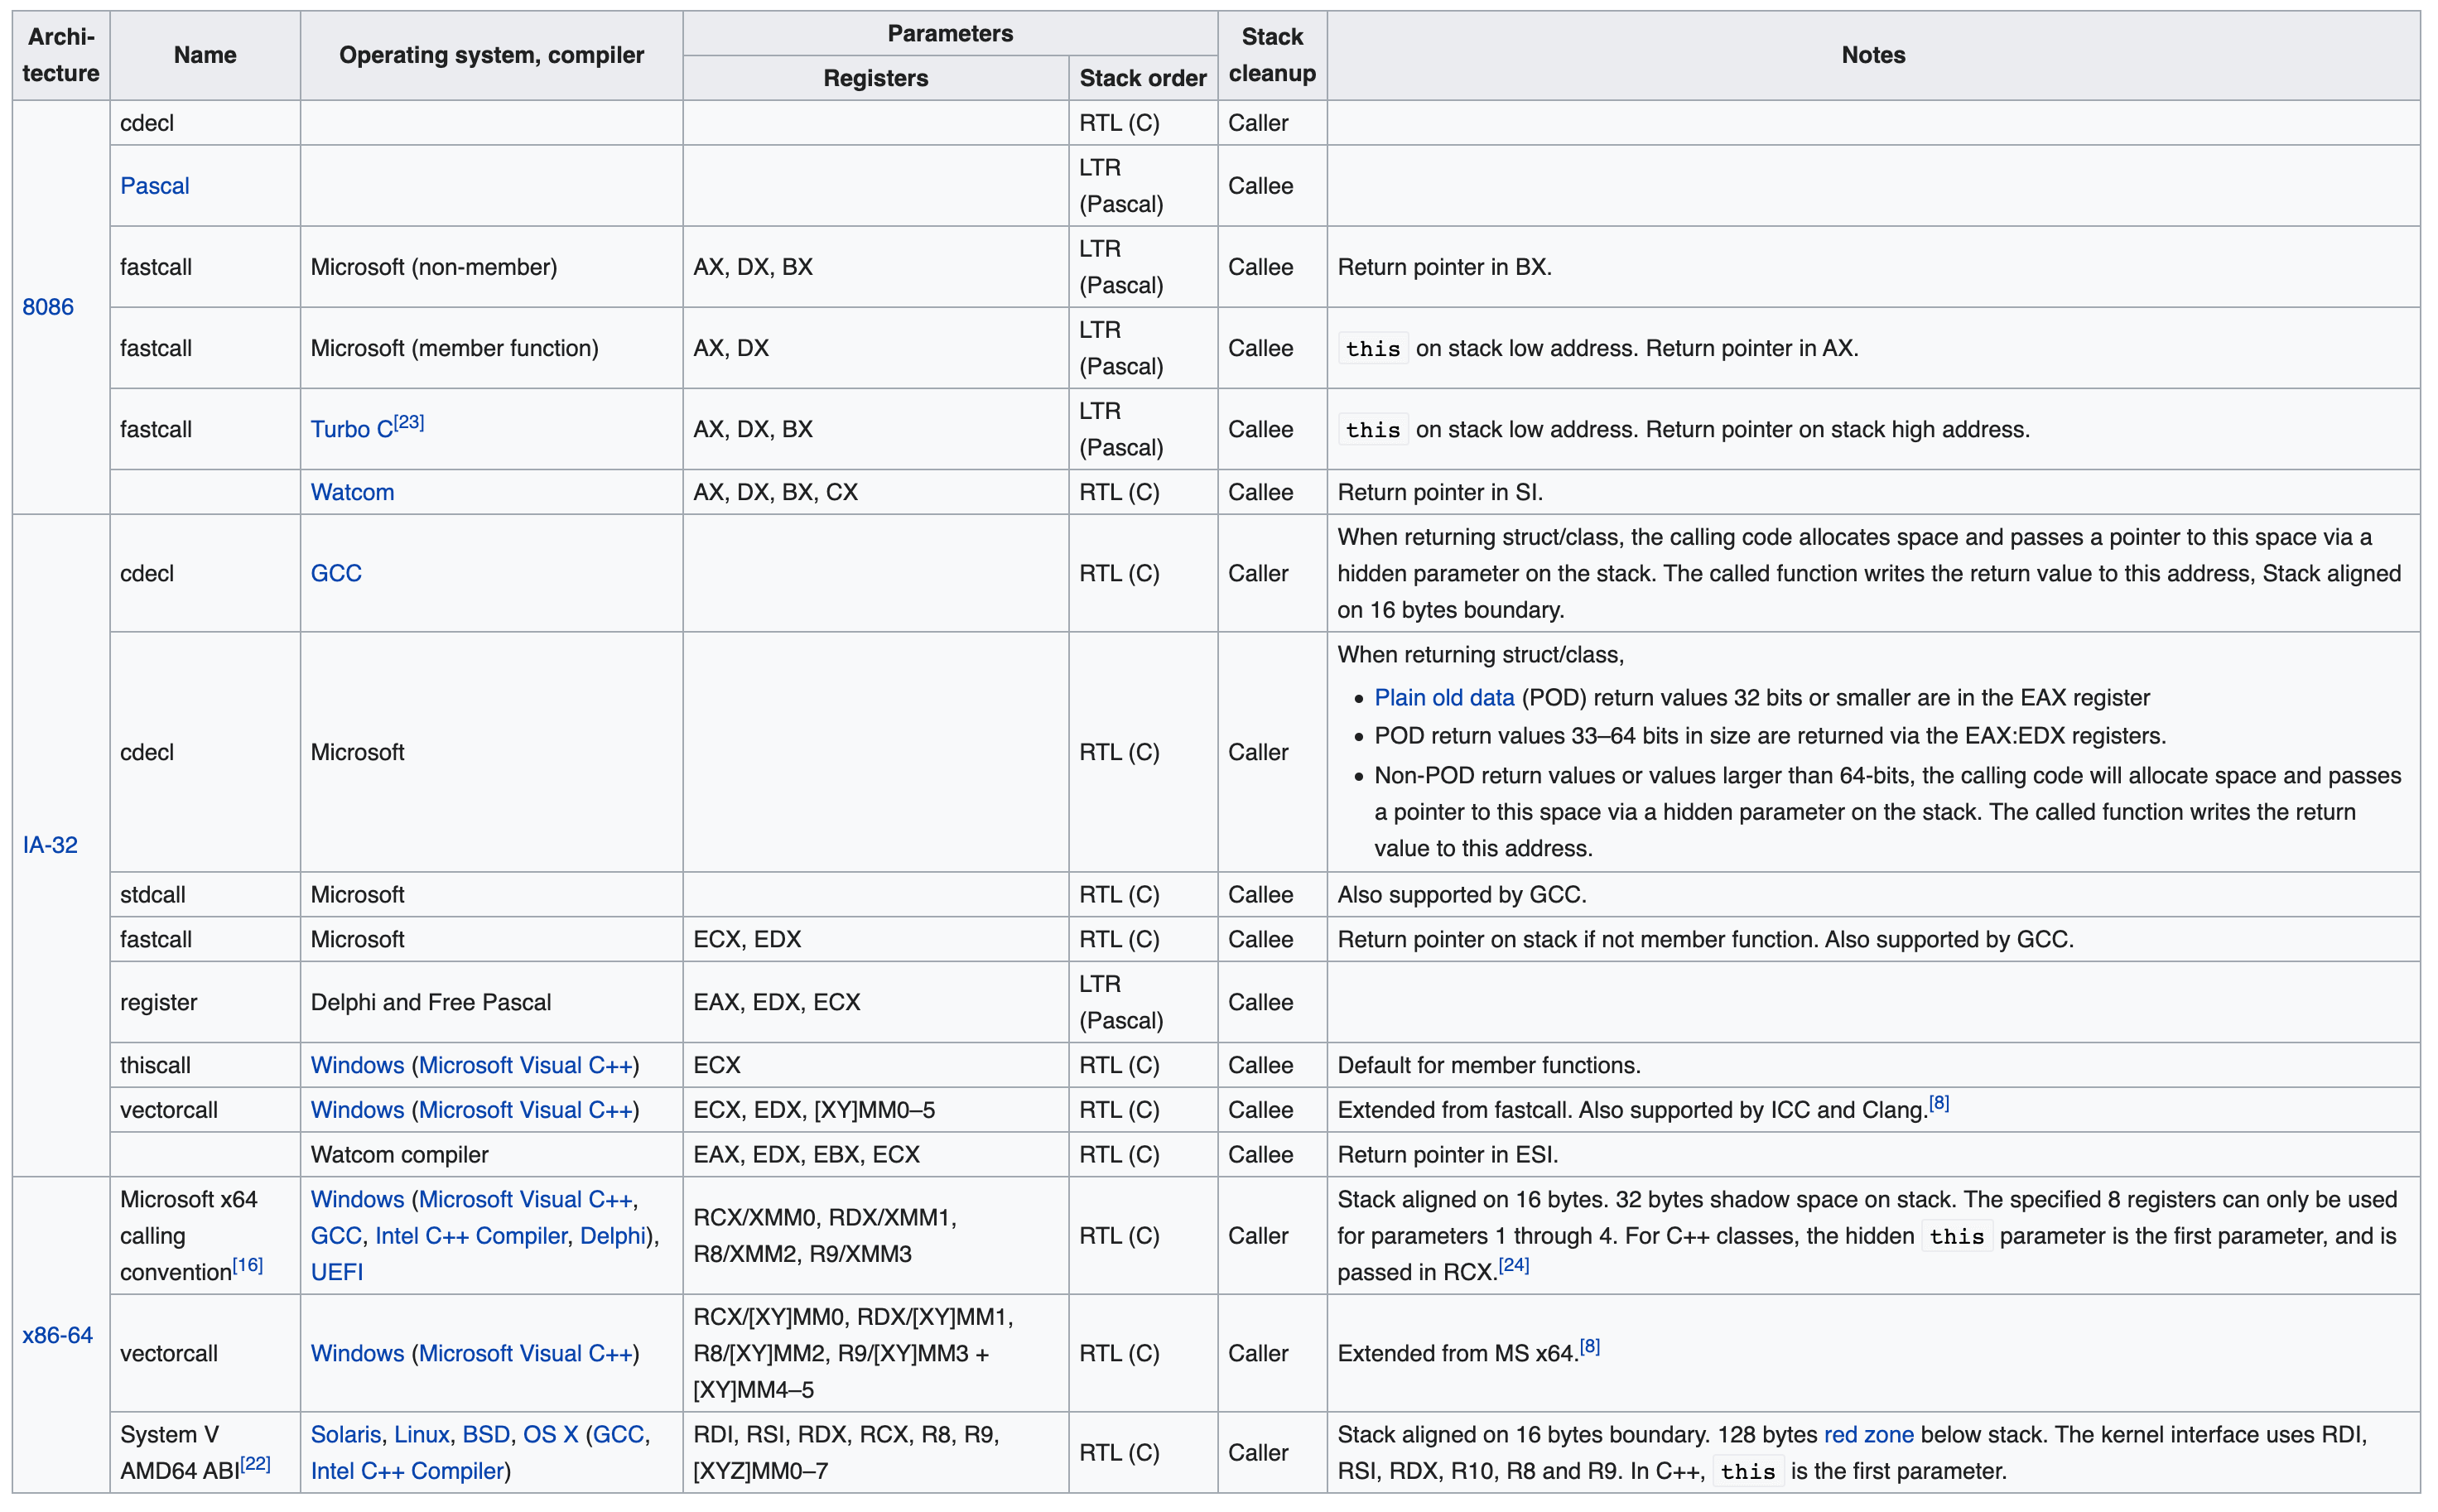Select the 'AX, DX, BX, CX' registers cell
The height and width of the screenshot is (1512, 2438).
click(876, 492)
